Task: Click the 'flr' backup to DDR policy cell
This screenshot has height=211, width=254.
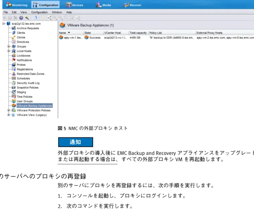Action: pyautogui.click(x=172, y=38)
